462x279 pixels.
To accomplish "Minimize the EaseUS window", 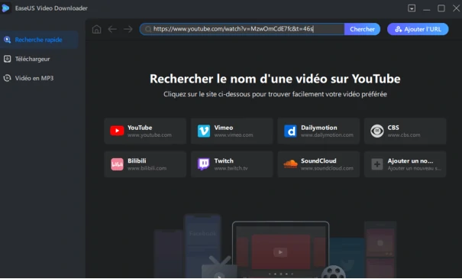I will (426, 10).
